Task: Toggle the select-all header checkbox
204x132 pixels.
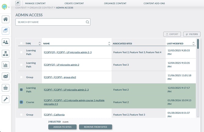Action: click(x=21, y=43)
